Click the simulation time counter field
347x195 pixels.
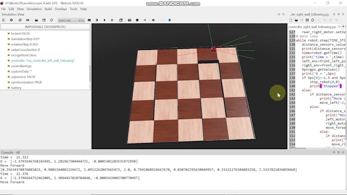pos(71,20)
